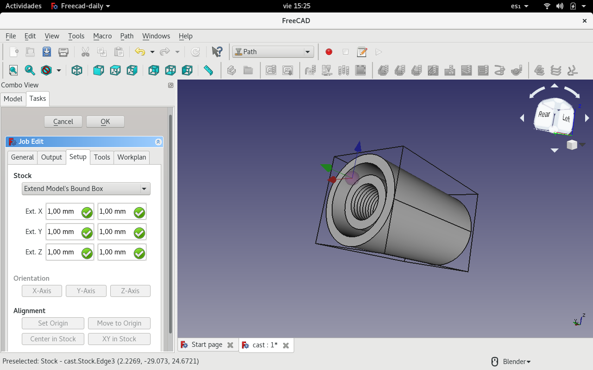Screen dimensions: 593x370
Task: Click the Fit Selection zoom icon
Action: click(30, 70)
